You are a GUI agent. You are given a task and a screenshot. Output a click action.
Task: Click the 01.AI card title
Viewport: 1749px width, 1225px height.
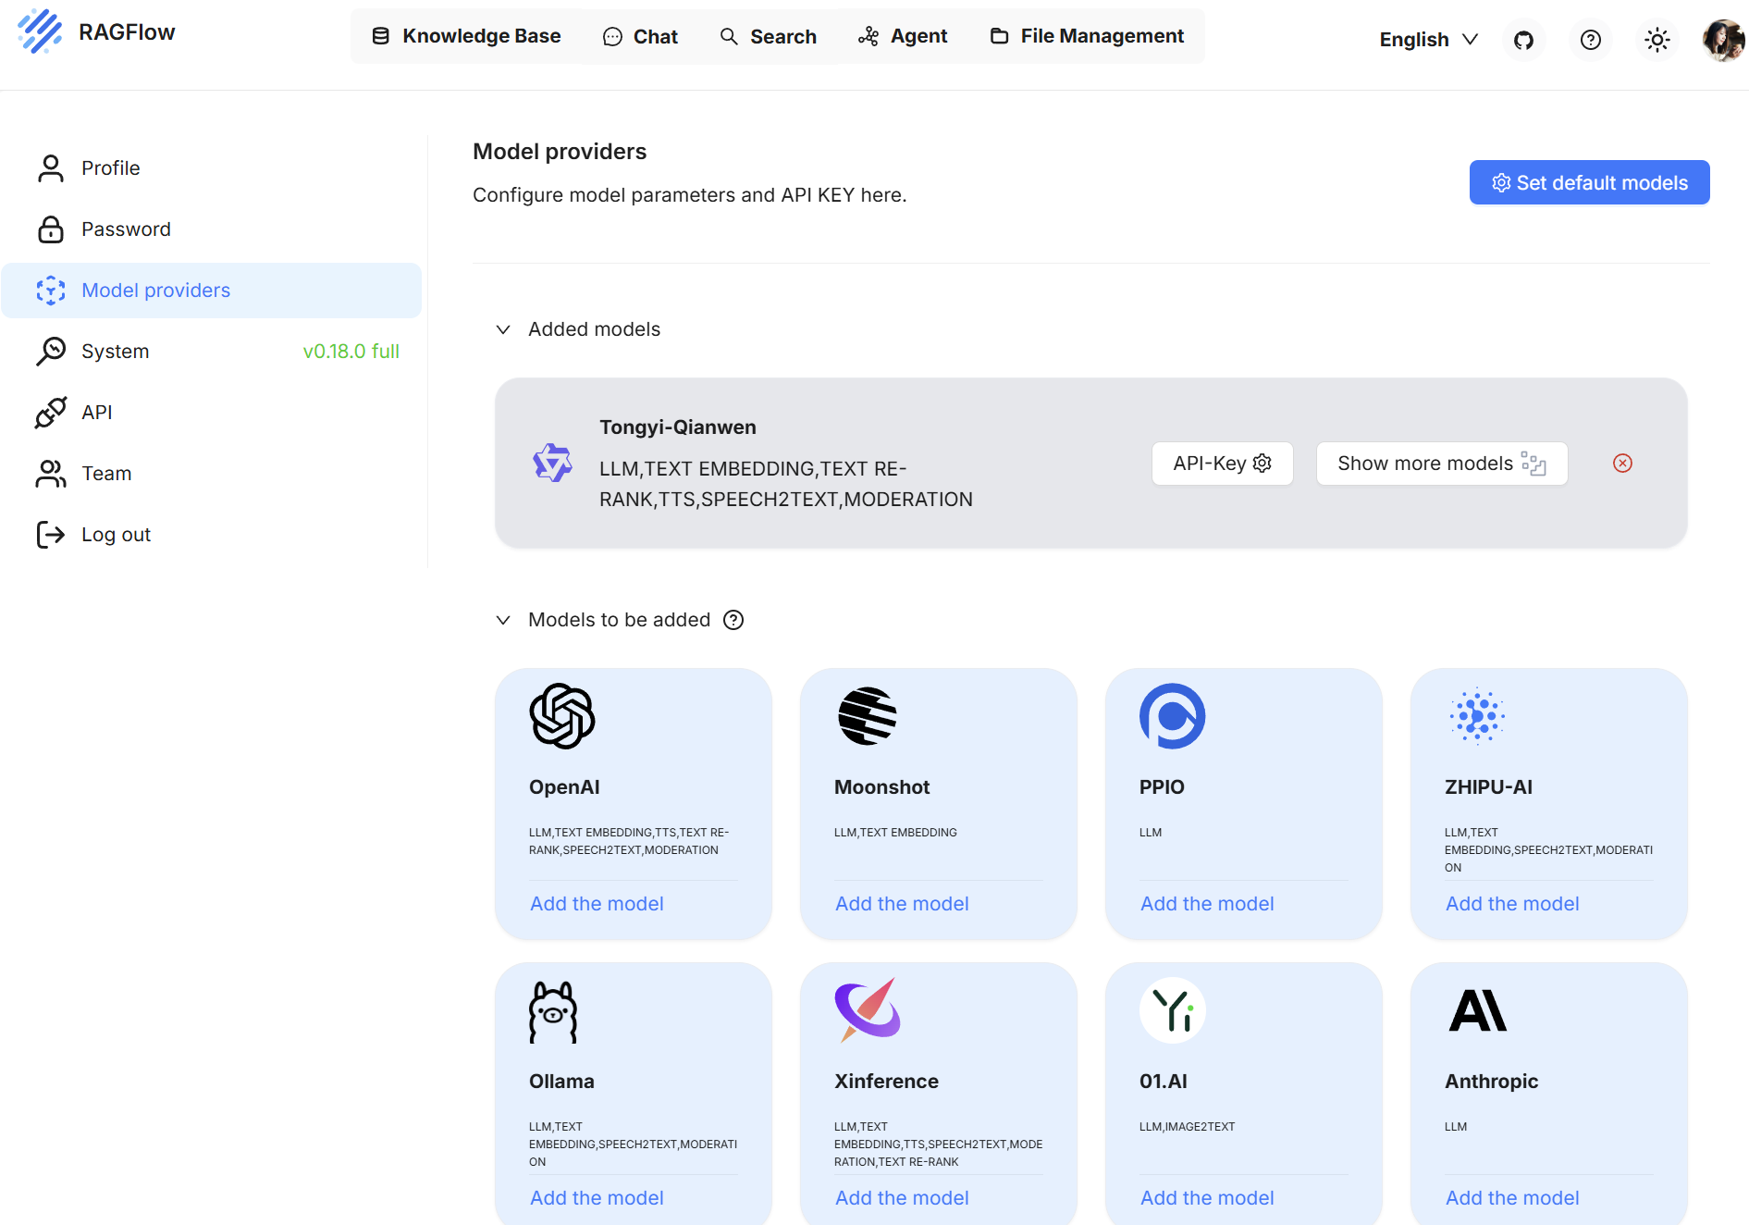[x=1164, y=1082]
